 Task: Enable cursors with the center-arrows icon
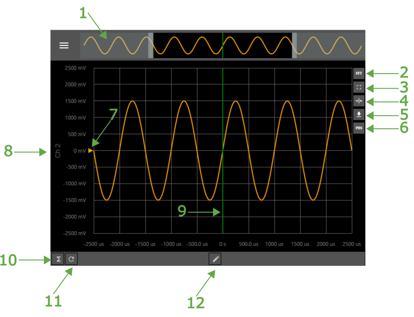(x=359, y=101)
